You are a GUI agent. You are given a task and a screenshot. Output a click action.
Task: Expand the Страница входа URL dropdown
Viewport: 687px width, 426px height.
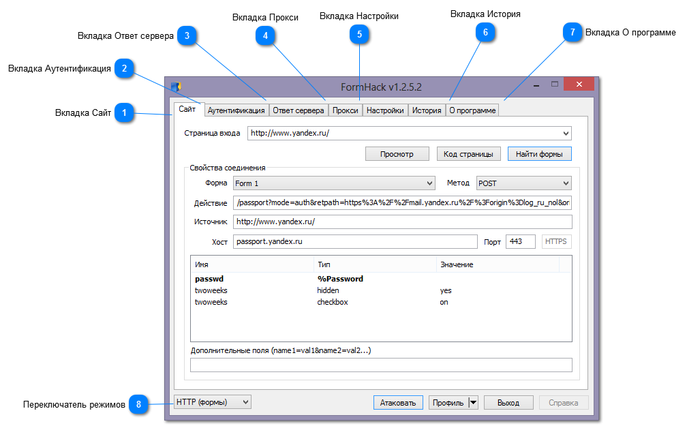tap(566, 134)
